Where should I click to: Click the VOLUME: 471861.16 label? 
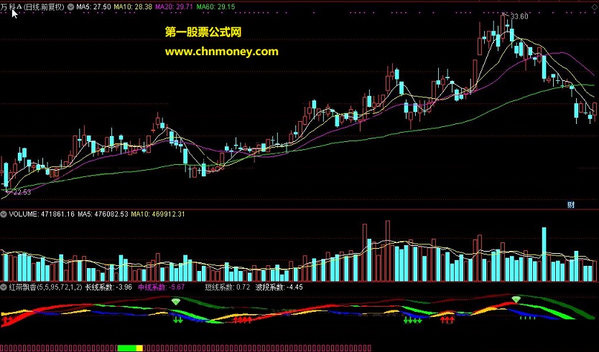coord(42,214)
